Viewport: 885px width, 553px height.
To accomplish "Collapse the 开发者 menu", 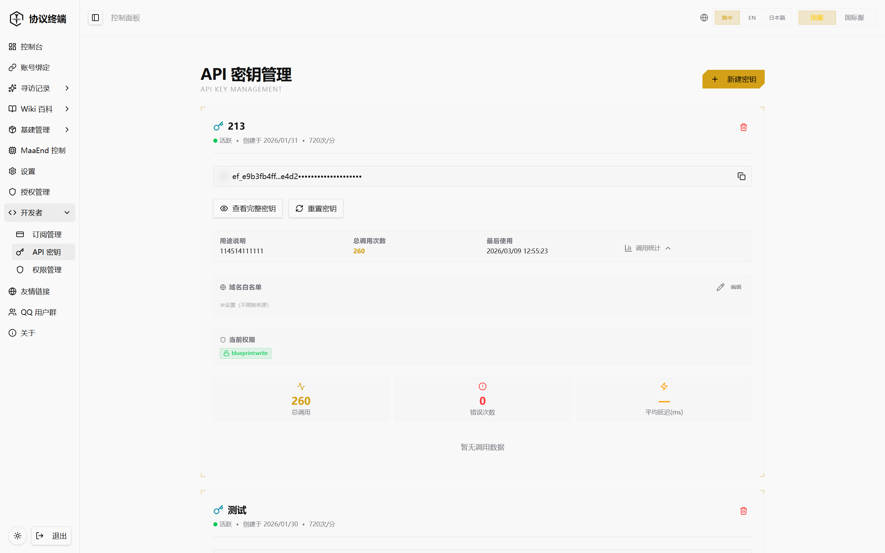I will 39,213.
